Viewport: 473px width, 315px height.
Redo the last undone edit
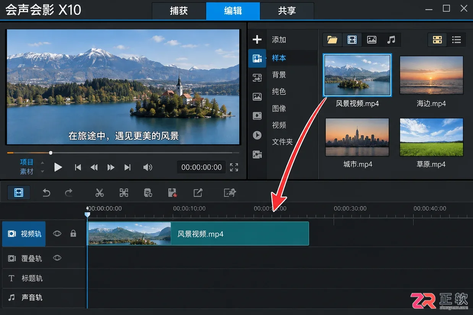[x=69, y=193]
